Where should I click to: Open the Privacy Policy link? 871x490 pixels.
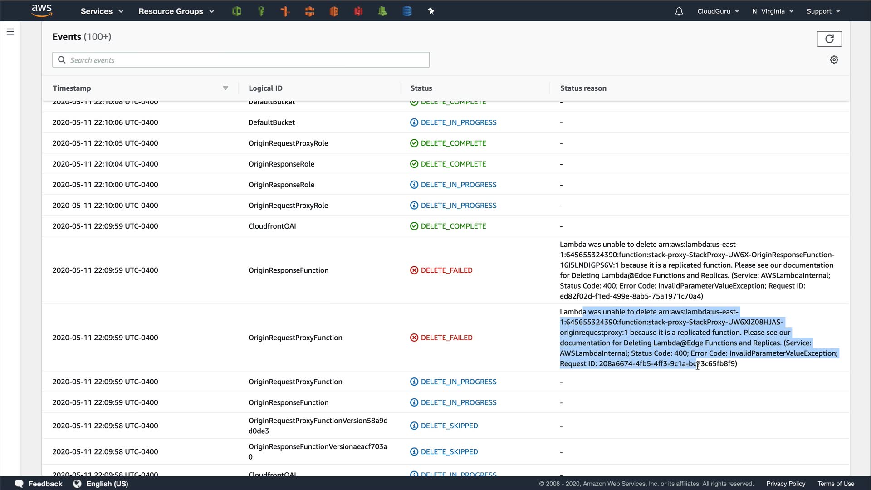[785, 484]
